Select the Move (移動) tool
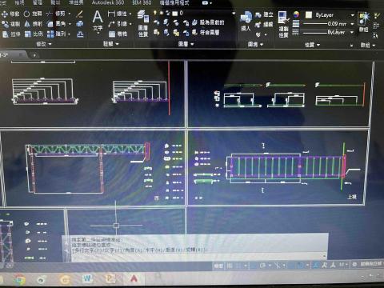The width and height of the screenshot is (384, 288). click(10, 14)
